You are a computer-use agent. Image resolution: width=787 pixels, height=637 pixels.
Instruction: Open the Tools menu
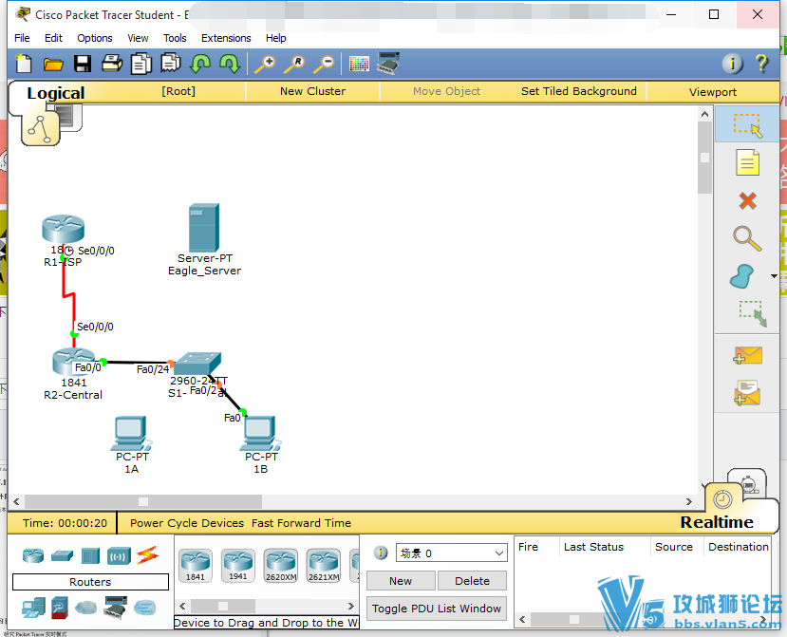175,38
